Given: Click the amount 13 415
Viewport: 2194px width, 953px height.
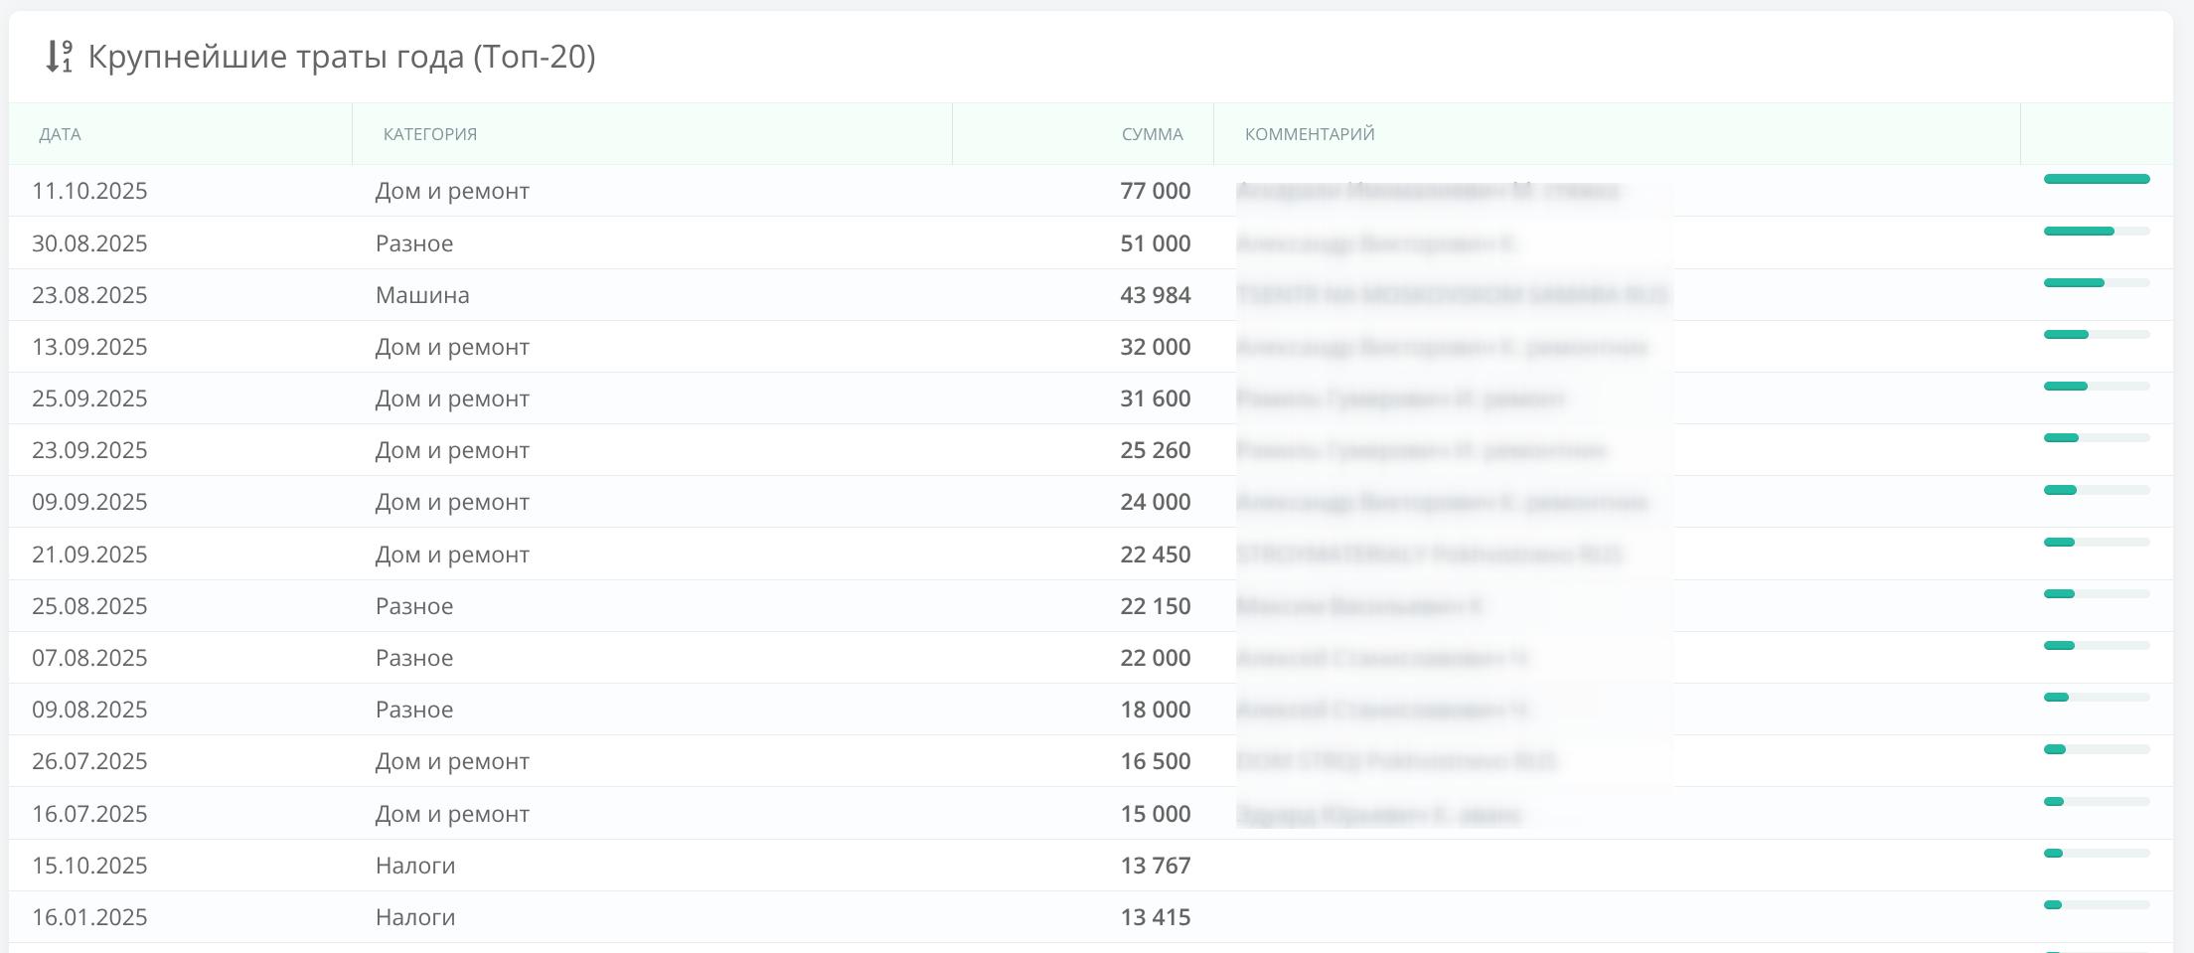Looking at the screenshot, I should pyautogui.click(x=1155, y=917).
